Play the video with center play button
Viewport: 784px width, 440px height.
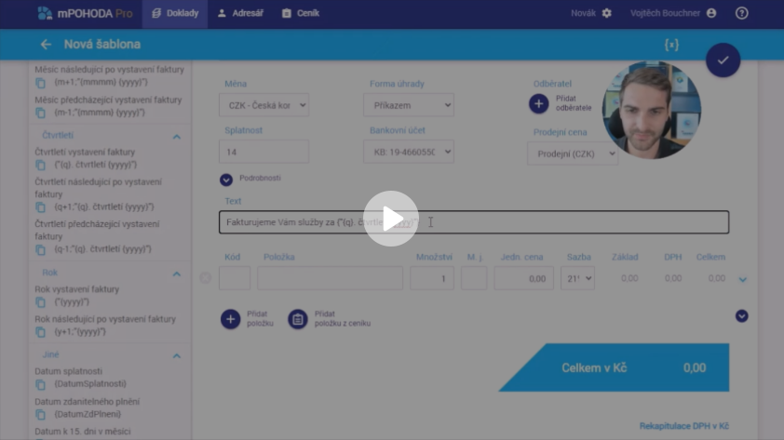[x=391, y=219]
